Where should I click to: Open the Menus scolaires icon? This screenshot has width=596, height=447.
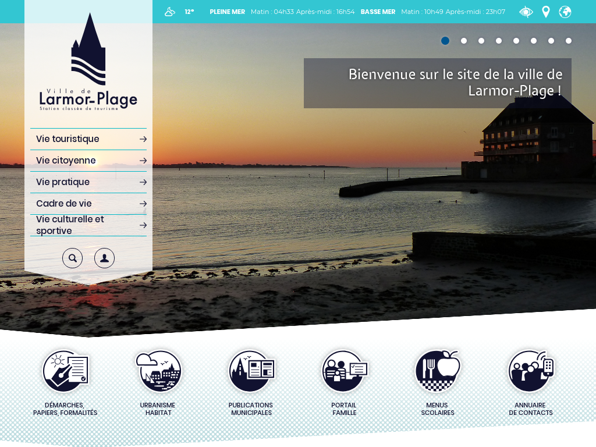coord(438,371)
